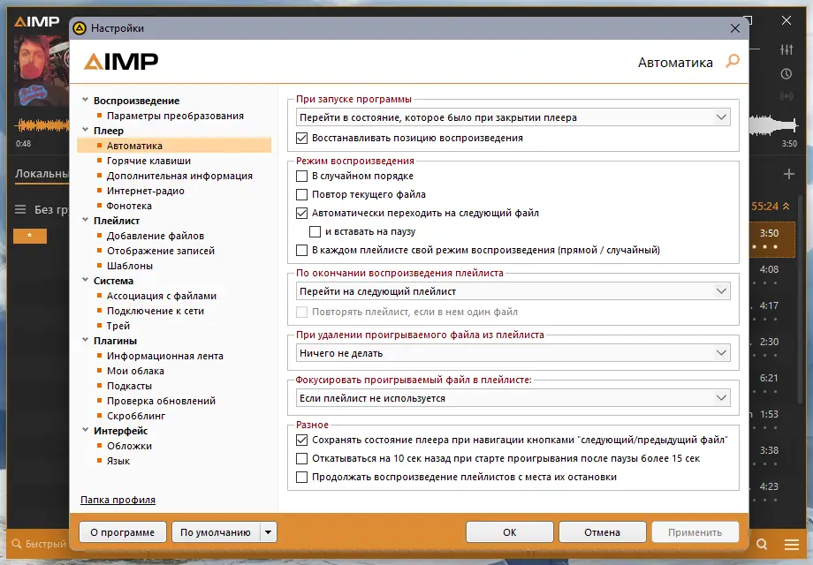Enable и вставать на паузу checkbox
The height and width of the screenshot is (565, 813).
coord(315,231)
